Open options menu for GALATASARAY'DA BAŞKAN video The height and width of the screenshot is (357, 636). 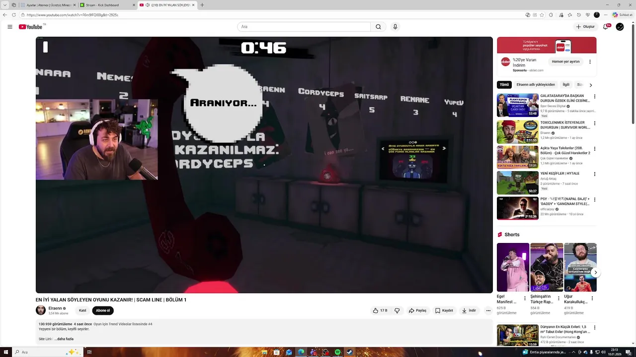coord(594,97)
